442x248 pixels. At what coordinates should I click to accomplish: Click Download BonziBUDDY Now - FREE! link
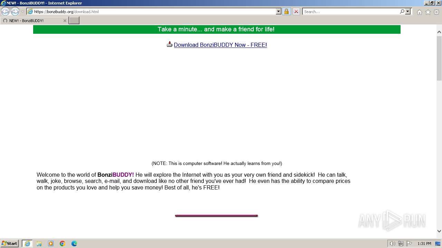coord(220,45)
